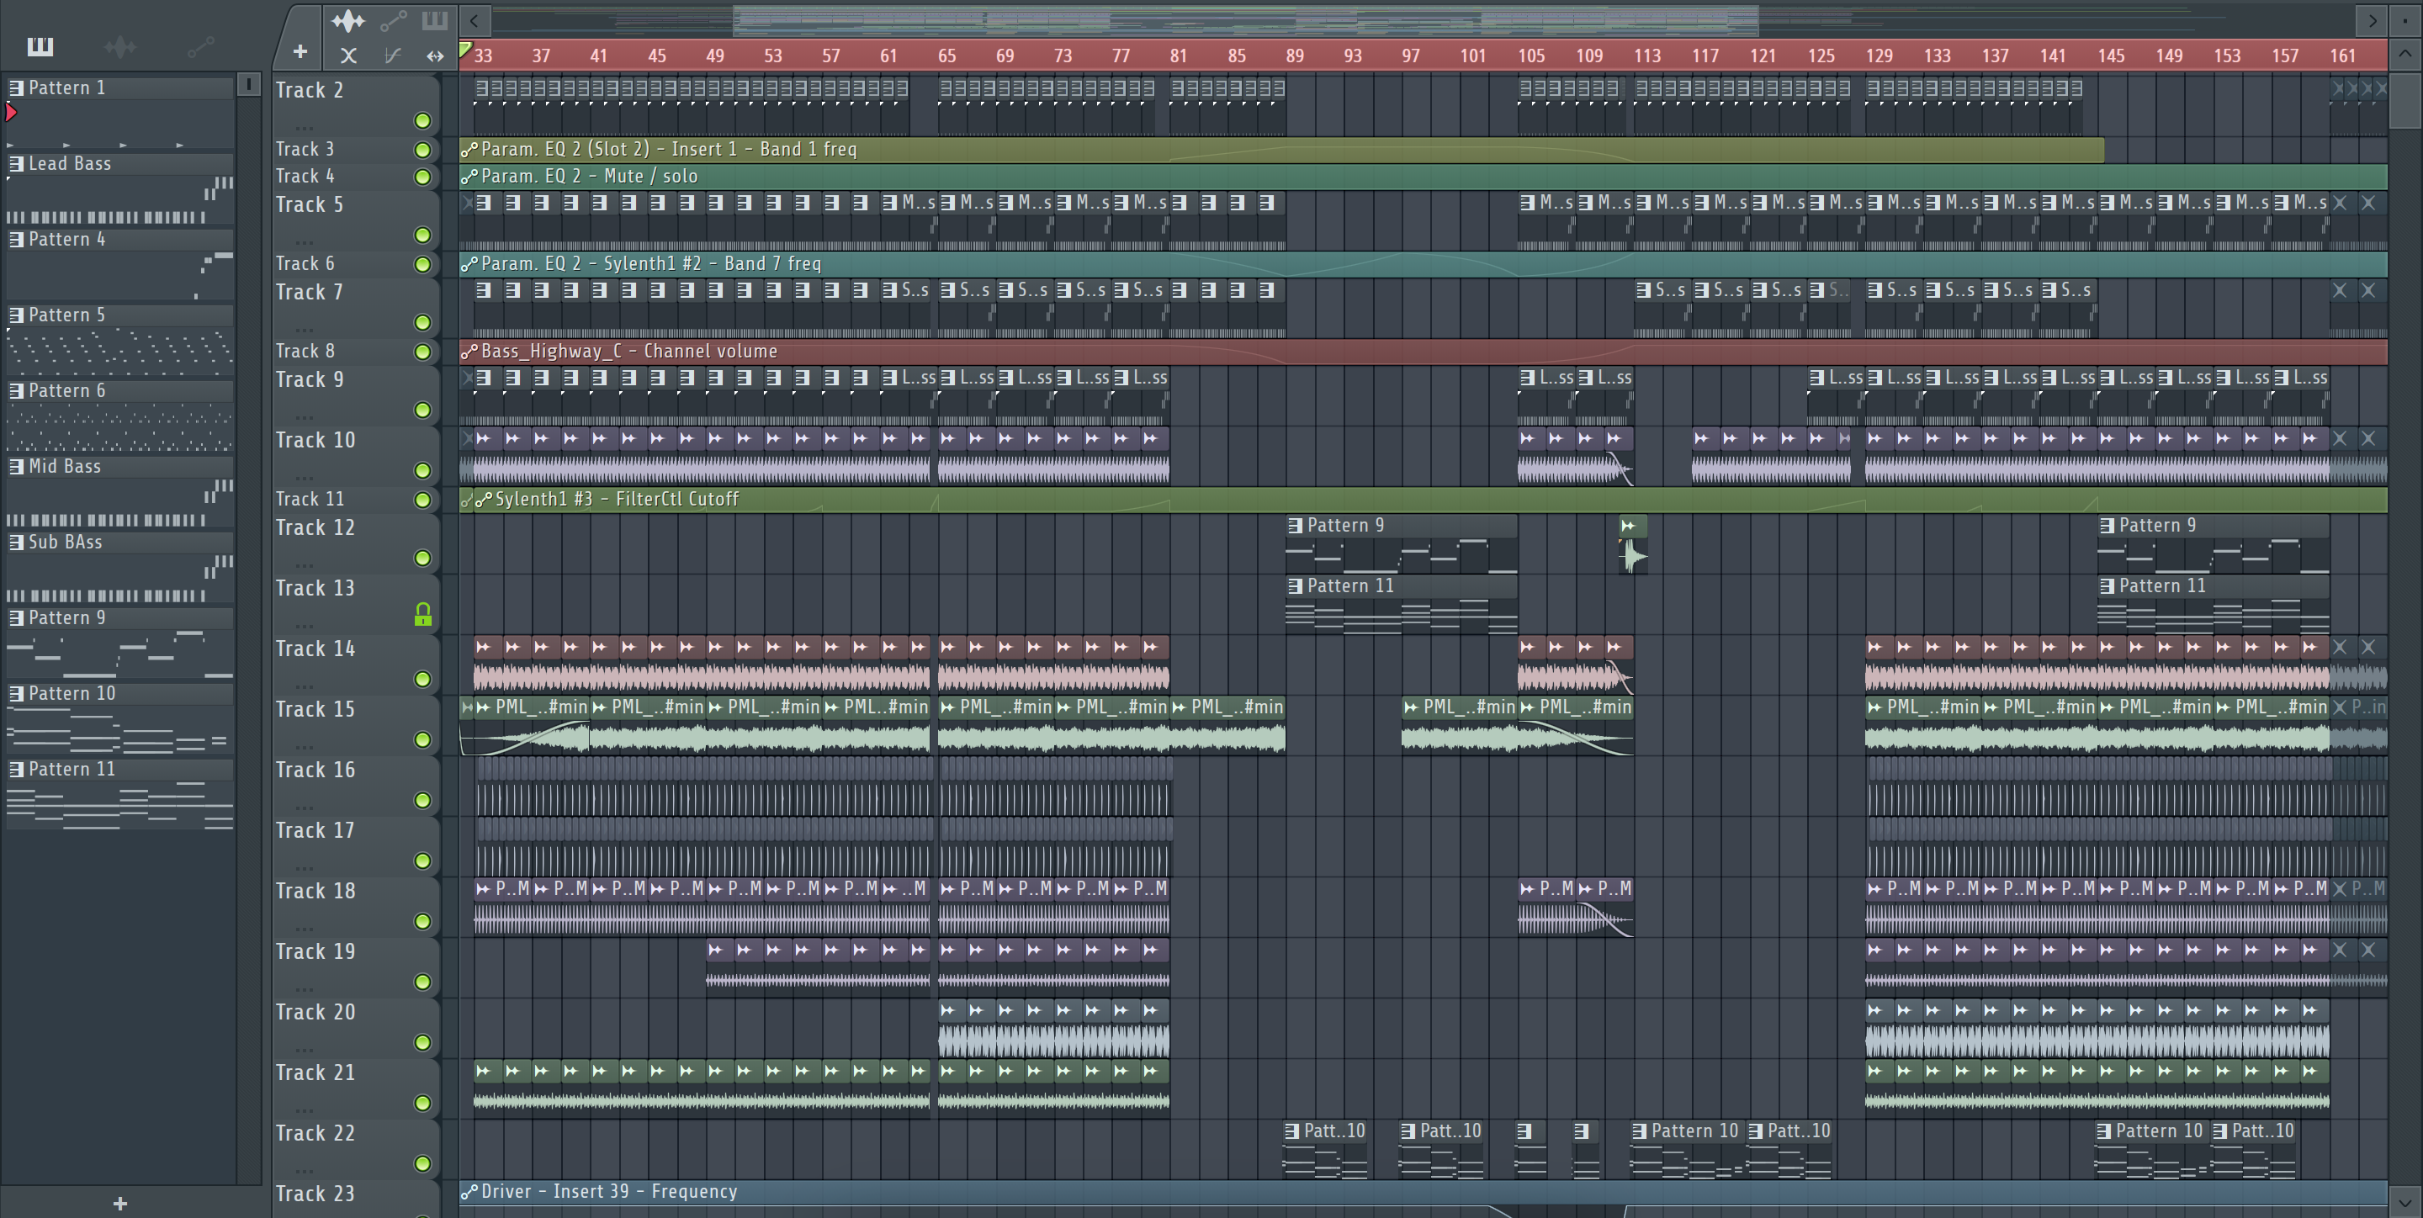The image size is (2423, 1218).
Task: Focus audio clips in the playlist toolbar
Action: [x=348, y=19]
